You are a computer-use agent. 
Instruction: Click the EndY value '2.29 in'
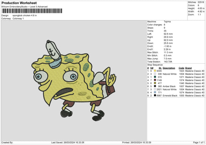tap(167, 50)
